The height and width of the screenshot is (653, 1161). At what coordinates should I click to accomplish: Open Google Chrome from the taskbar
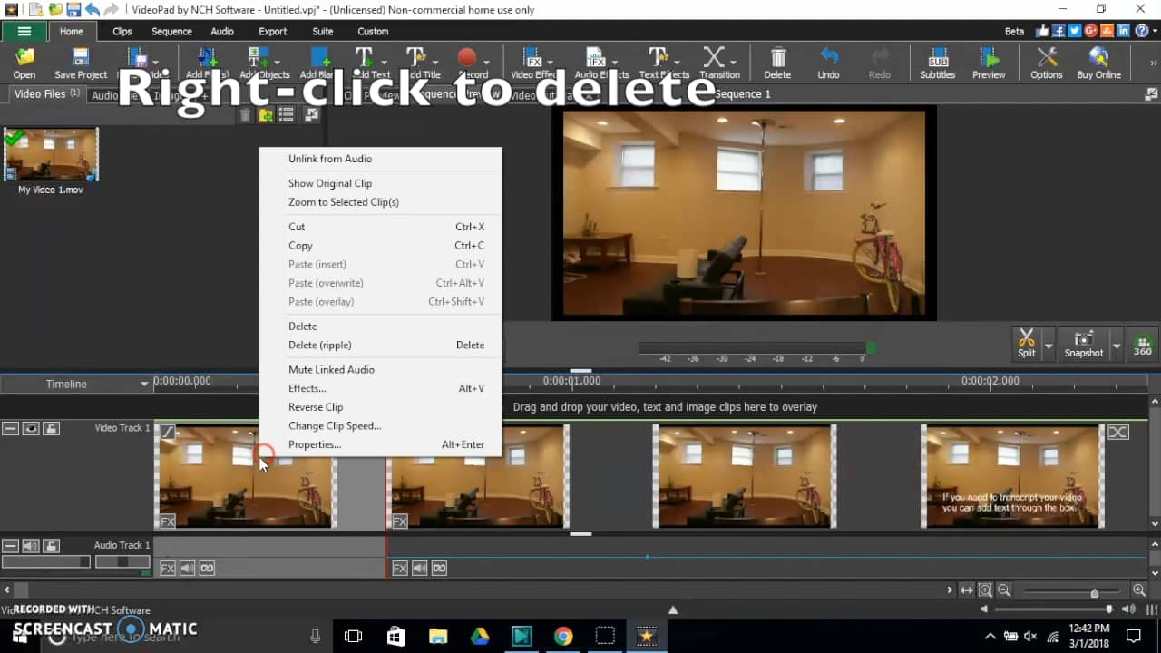pos(563,636)
